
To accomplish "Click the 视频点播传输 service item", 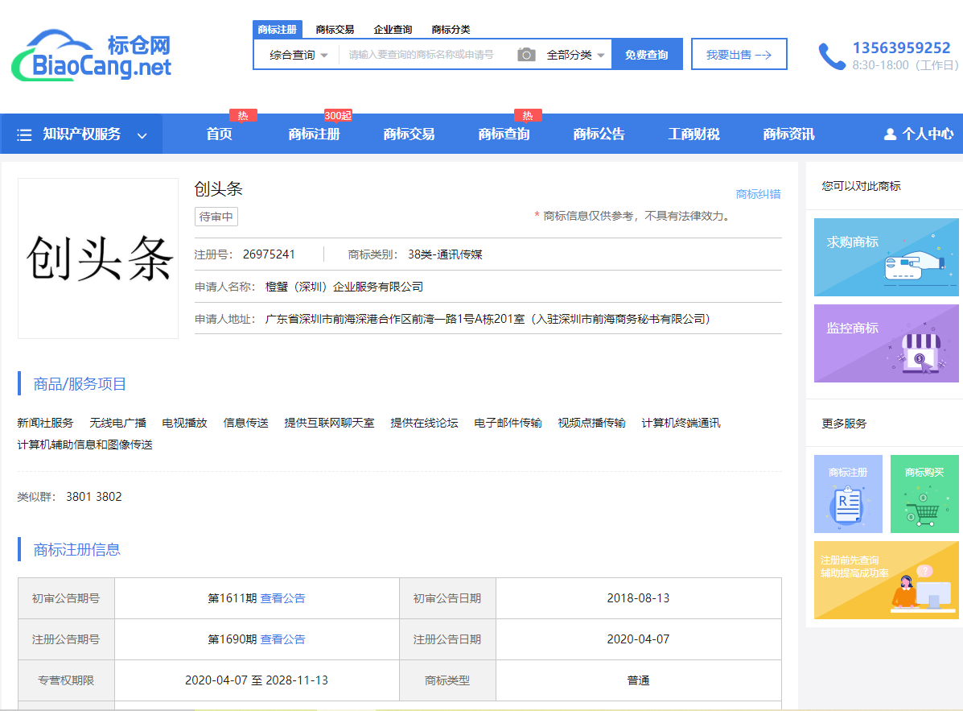I will [591, 423].
